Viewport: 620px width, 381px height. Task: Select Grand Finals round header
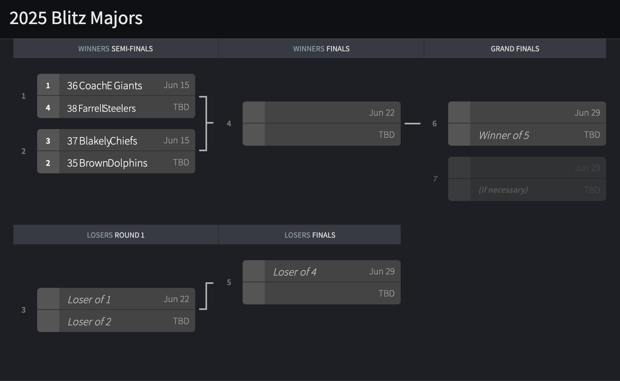(515, 49)
